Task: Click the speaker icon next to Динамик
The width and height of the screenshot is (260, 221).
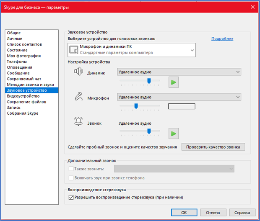Action: pyautogui.click(x=78, y=71)
